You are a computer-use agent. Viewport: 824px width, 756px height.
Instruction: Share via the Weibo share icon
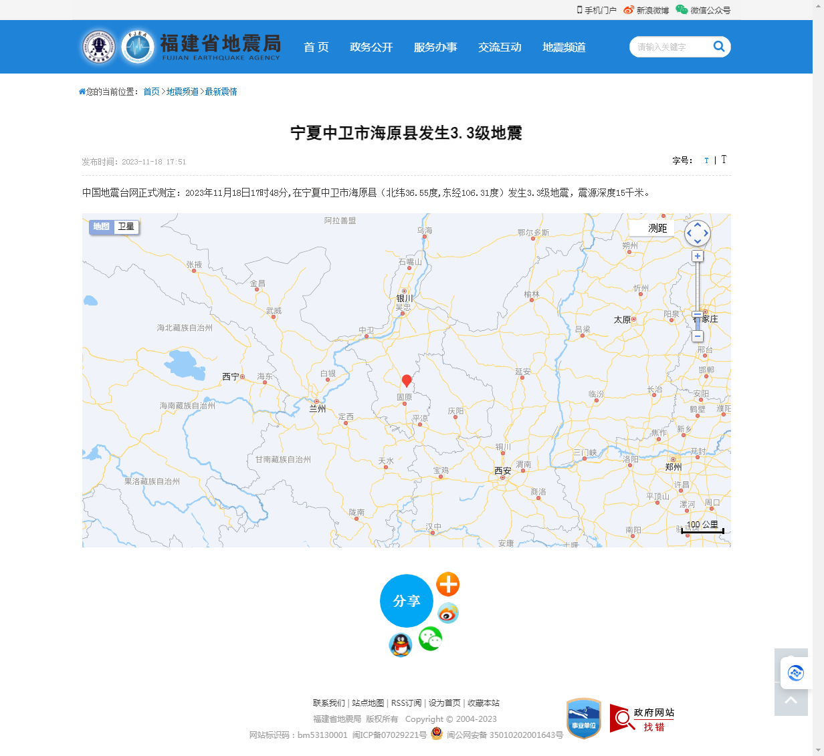pyautogui.click(x=448, y=613)
